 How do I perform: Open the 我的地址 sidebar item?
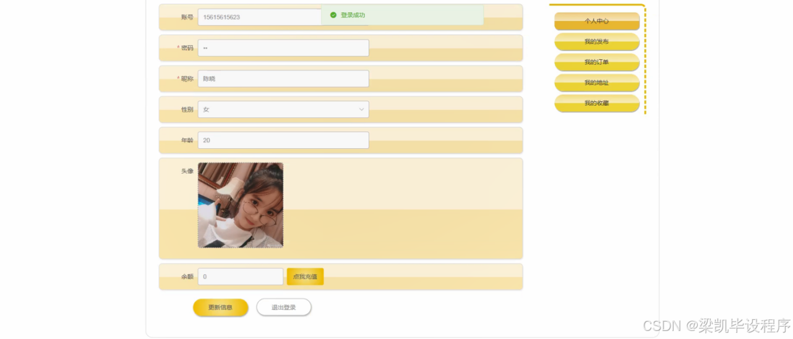(x=597, y=83)
